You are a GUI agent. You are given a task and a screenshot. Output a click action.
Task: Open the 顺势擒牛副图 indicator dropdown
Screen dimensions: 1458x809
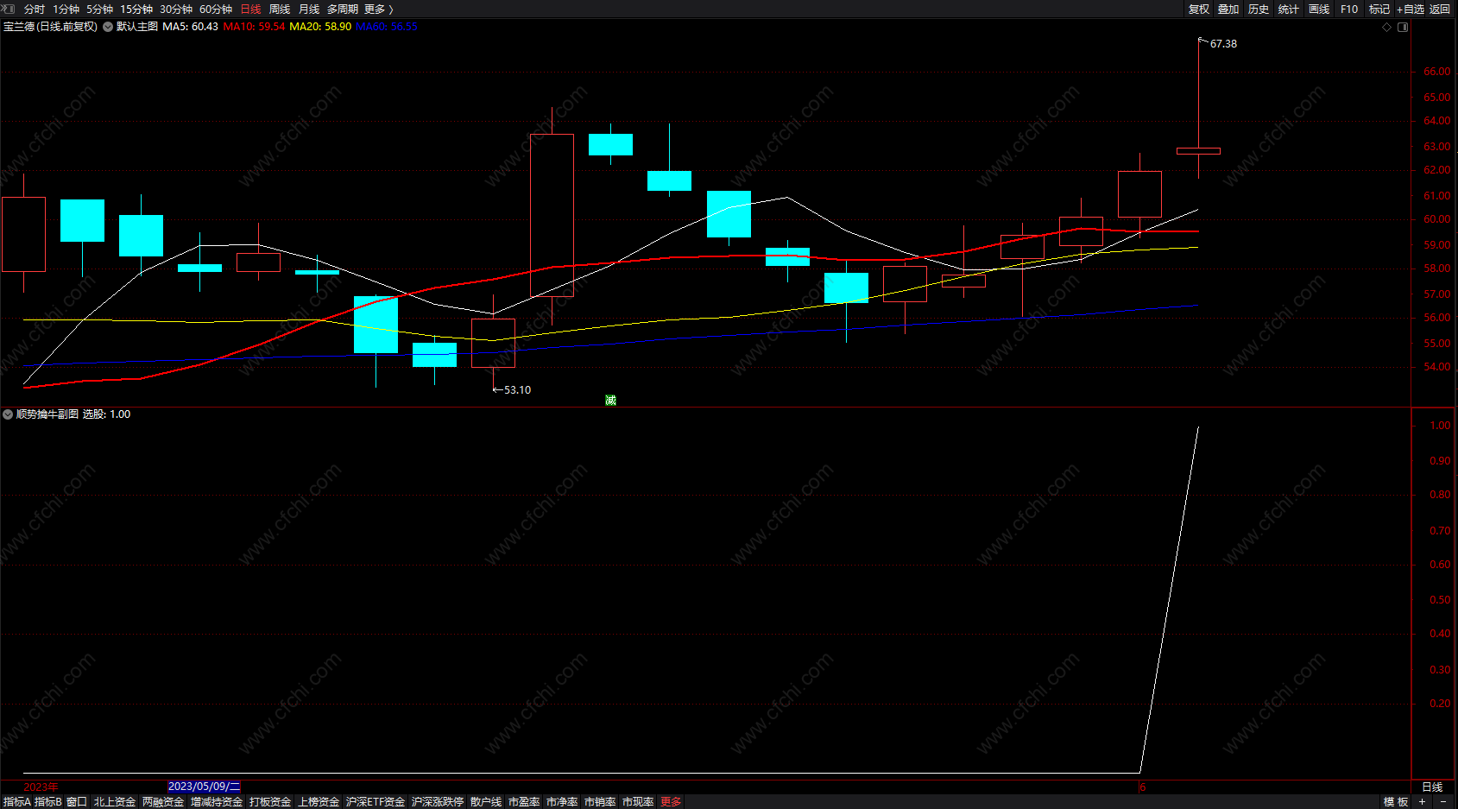pos(8,414)
